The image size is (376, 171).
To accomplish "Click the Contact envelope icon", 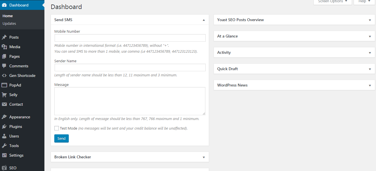I will pos(4,104).
